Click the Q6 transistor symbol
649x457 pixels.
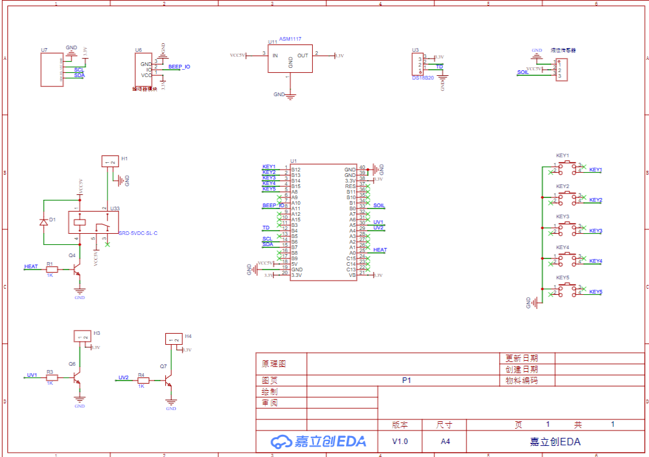(x=76, y=377)
